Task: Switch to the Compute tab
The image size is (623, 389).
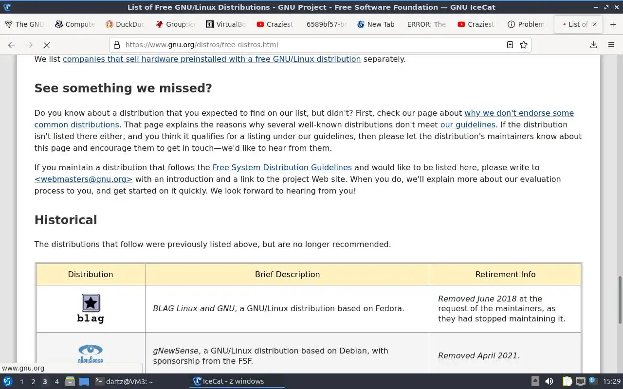Action: [x=74, y=24]
